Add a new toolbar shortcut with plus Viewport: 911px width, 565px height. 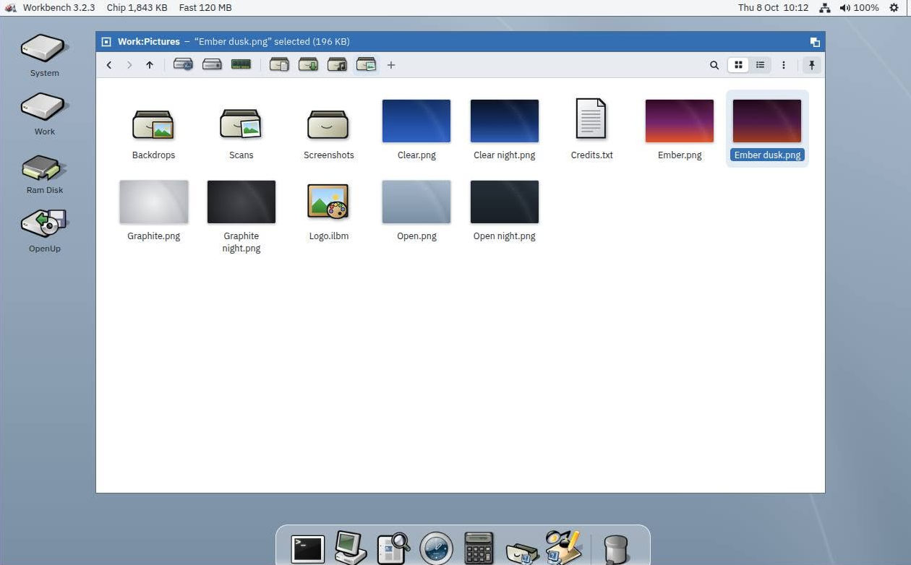[391, 65]
